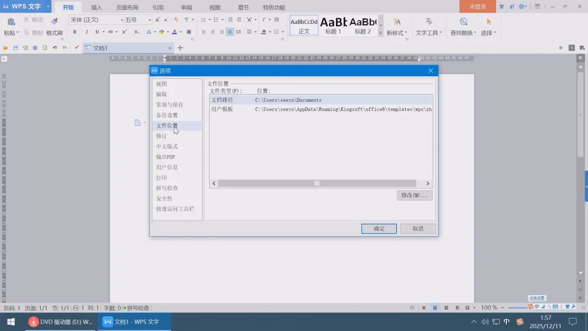Open bullet list dropdown arrow
This screenshot has width=588, height=331.
coord(209,20)
